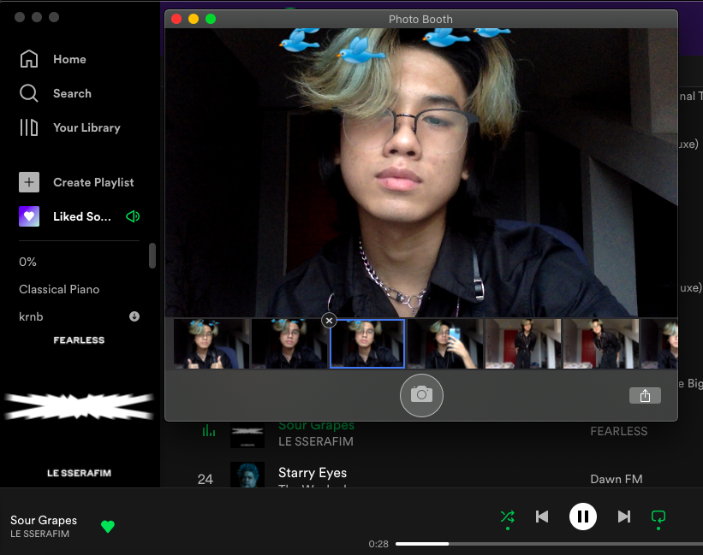
Task: Select the second photo thumbnail in the strip
Action: pyautogui.click(x=289, y=344)
